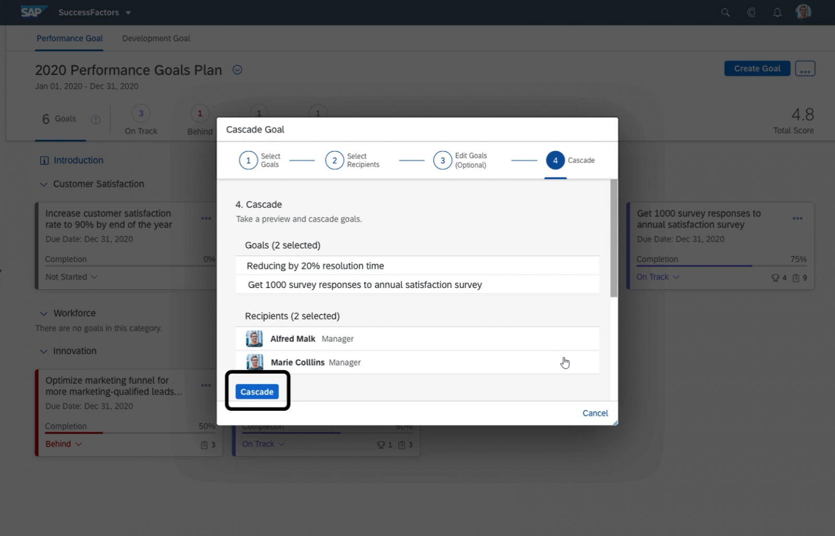Click Alfred Malk recipient avatar

point(254,339)
